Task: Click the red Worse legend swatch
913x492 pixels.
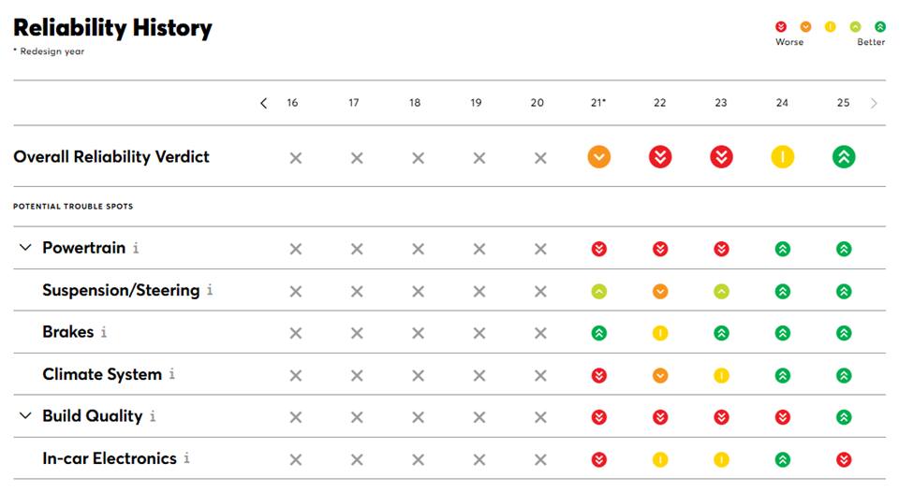Action: tap(781, 26)
